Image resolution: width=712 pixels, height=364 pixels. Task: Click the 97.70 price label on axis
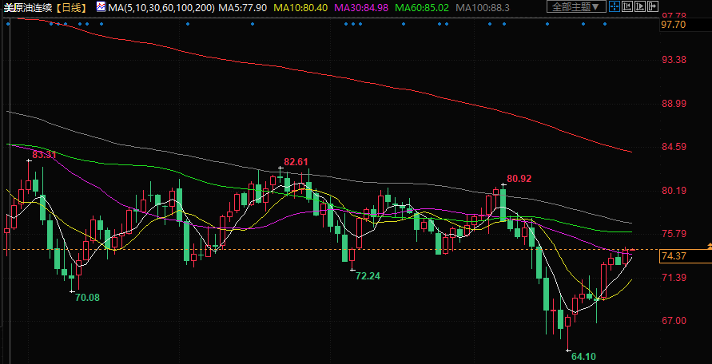click(x=675, y=25)
